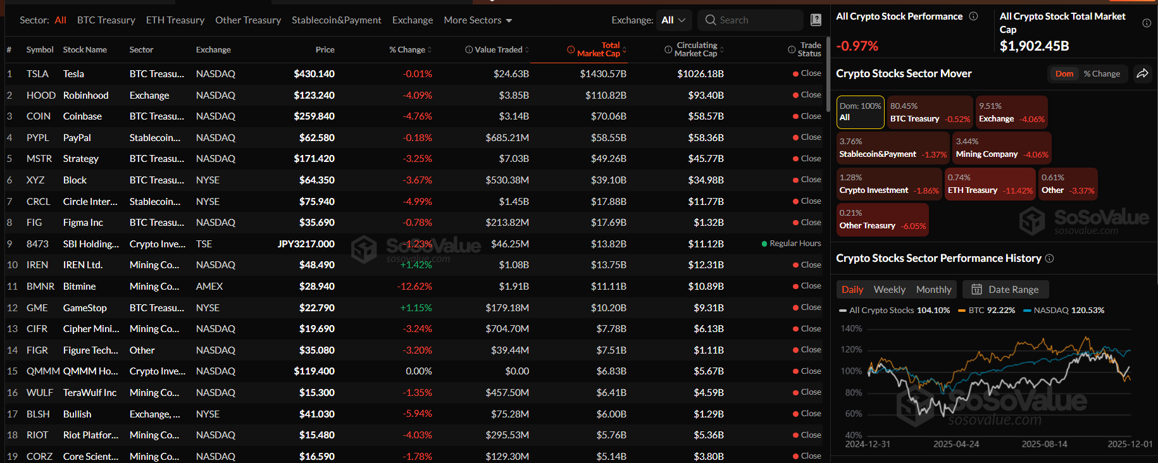1158x463 pixels.
Task: Open the Bitmine BMNR row
Action: point(414,287)
